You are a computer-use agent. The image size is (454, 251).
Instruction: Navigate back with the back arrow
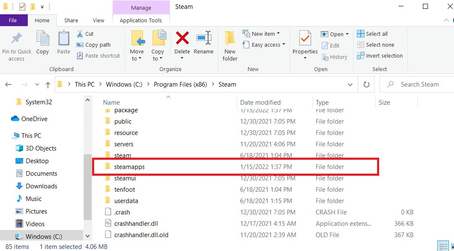pyautogui.click(x=8, y=84)
